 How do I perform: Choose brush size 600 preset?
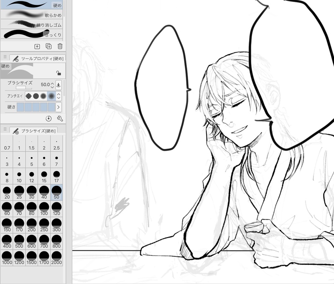31,242
